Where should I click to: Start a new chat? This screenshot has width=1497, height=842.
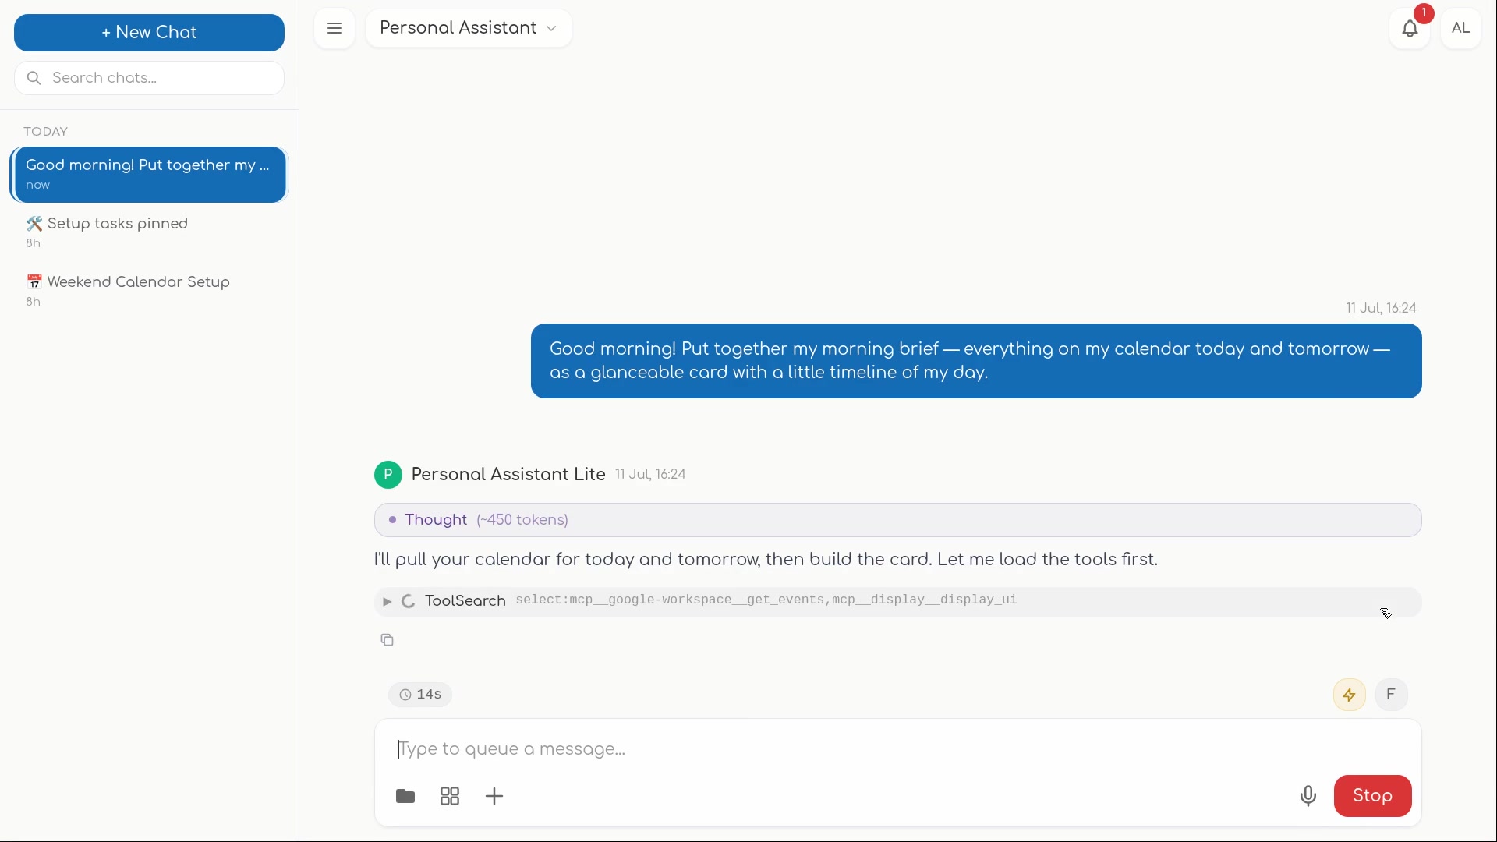tap(149, 33)
